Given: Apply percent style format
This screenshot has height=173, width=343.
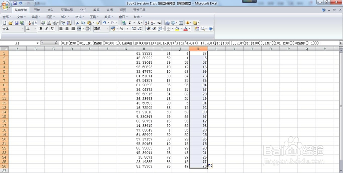Looking at the screenshot, I should pyautogui.click(x=122, y=29).
